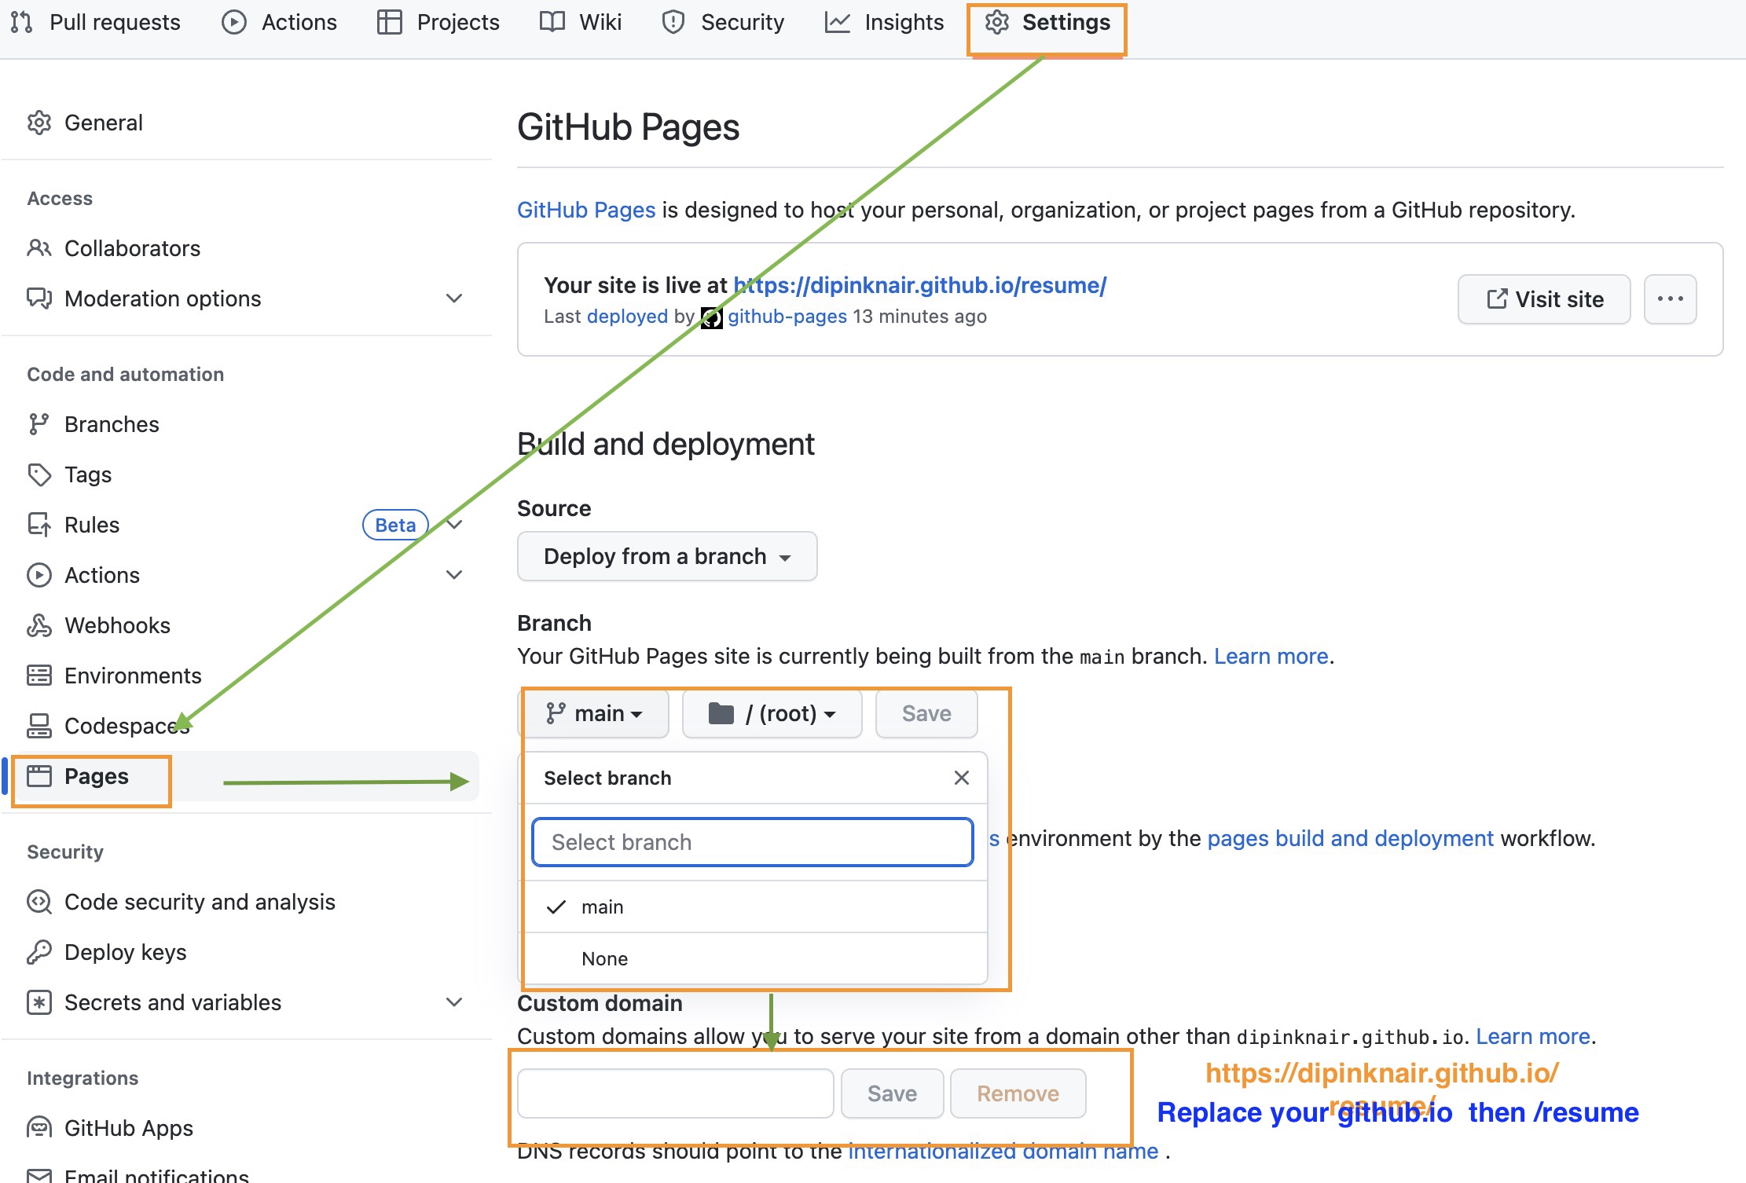Save the custom domain

pyautogui.click(x=892, y=1093)
